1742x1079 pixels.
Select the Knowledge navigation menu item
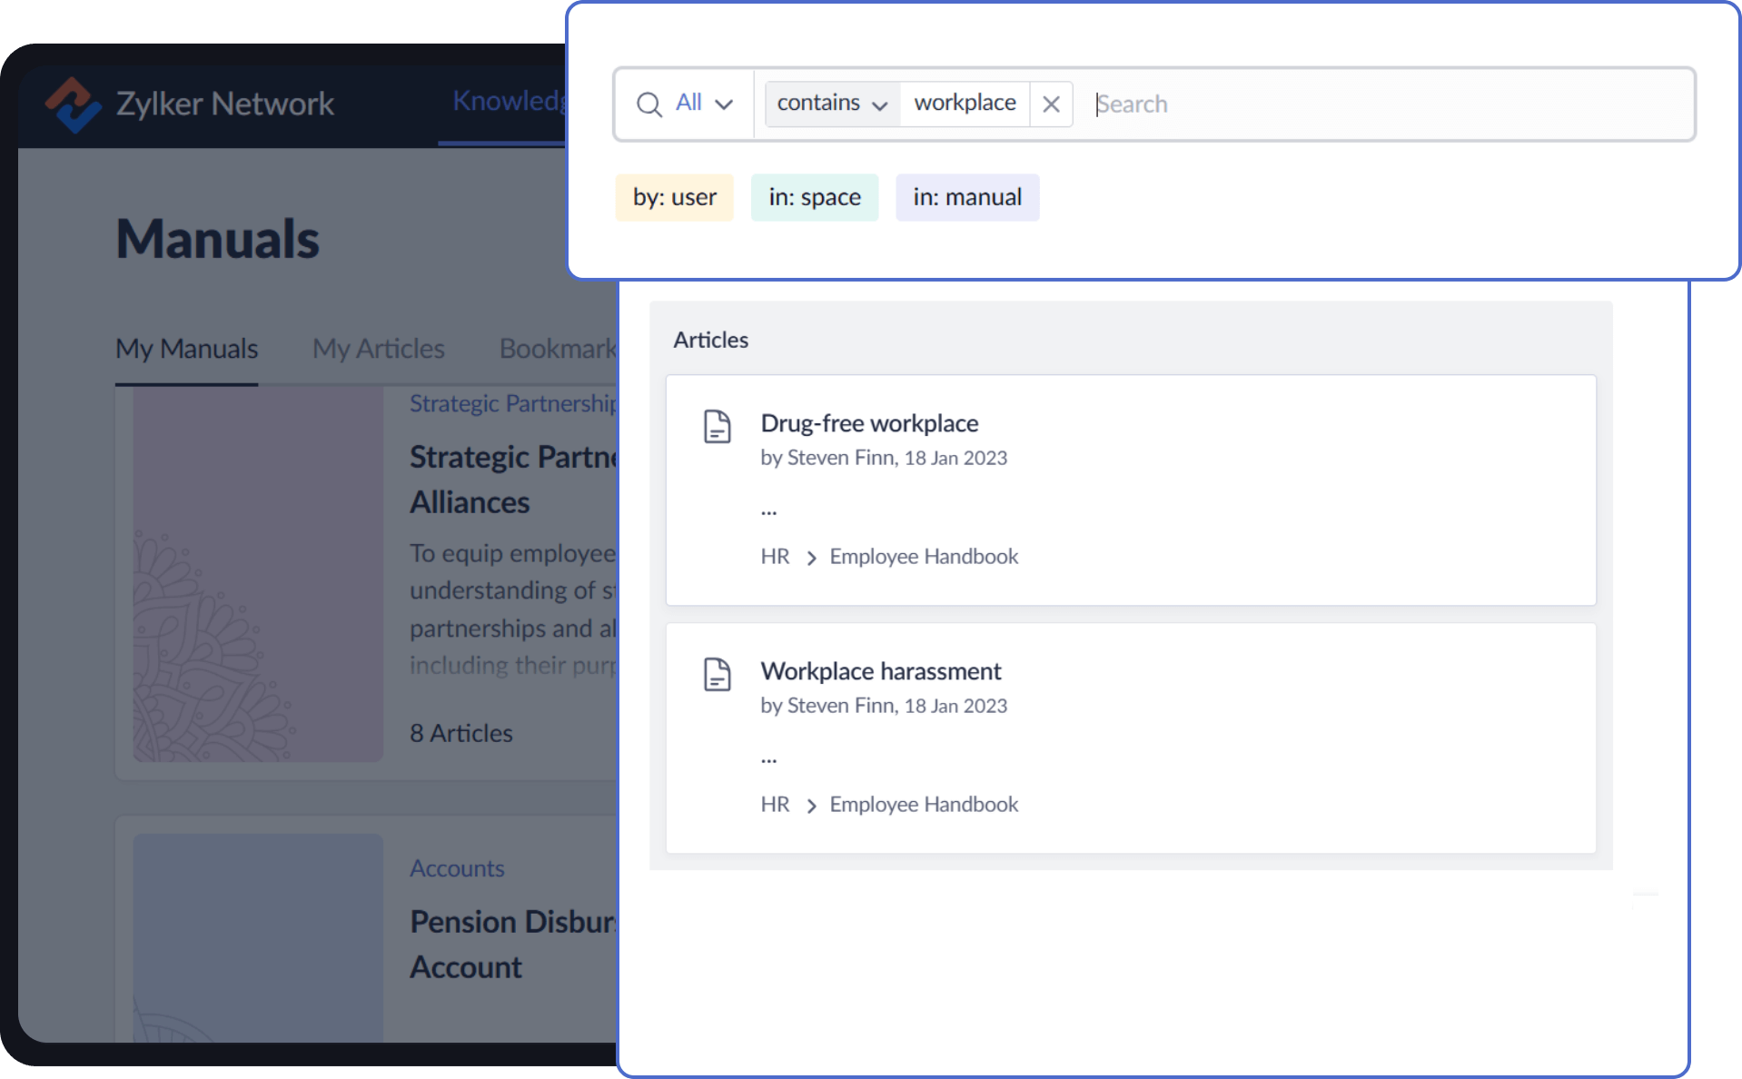click(510, 101)
